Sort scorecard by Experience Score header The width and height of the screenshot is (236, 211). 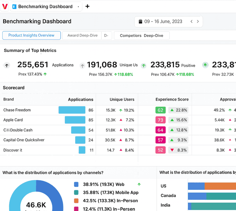(x=172, y=99)
